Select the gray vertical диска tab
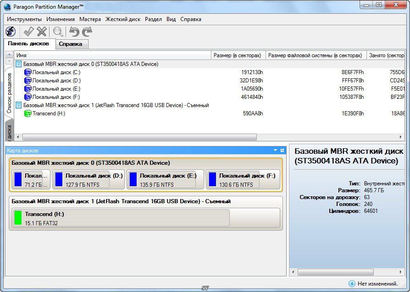Image resolution: width=410 pixels, height=292 pixels. point(10,131)
